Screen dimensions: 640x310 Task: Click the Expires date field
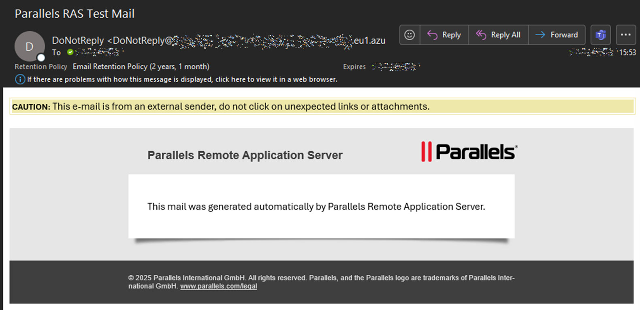(x=396, y=66)
